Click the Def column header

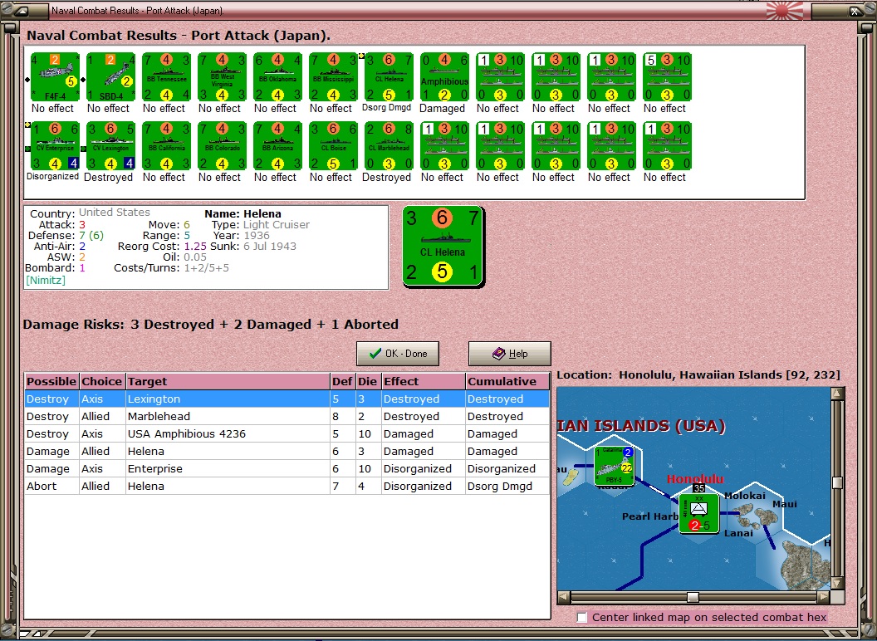click(x=341, y=381)
